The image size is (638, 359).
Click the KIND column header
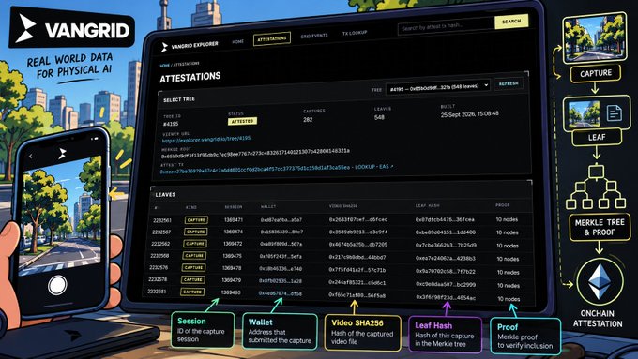click(190, 207)
